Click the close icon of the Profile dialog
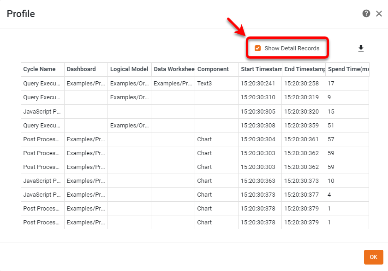 379,13
